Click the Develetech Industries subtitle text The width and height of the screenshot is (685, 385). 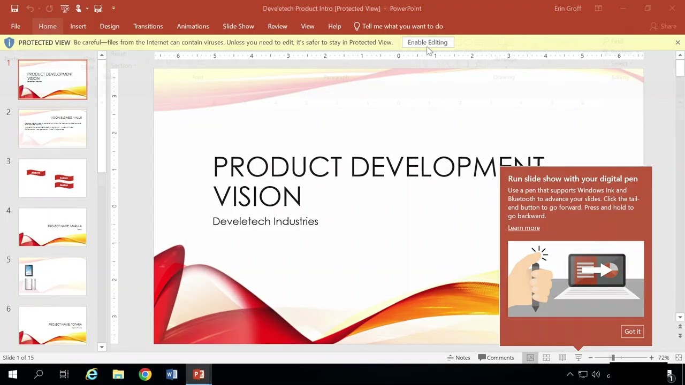265,221
